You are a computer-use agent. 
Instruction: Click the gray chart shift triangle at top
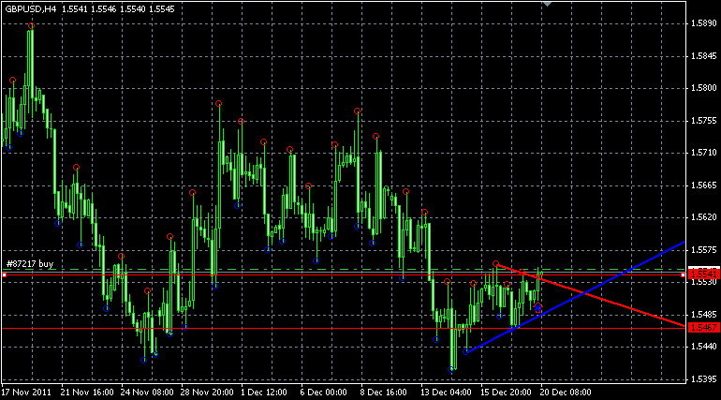547,3
